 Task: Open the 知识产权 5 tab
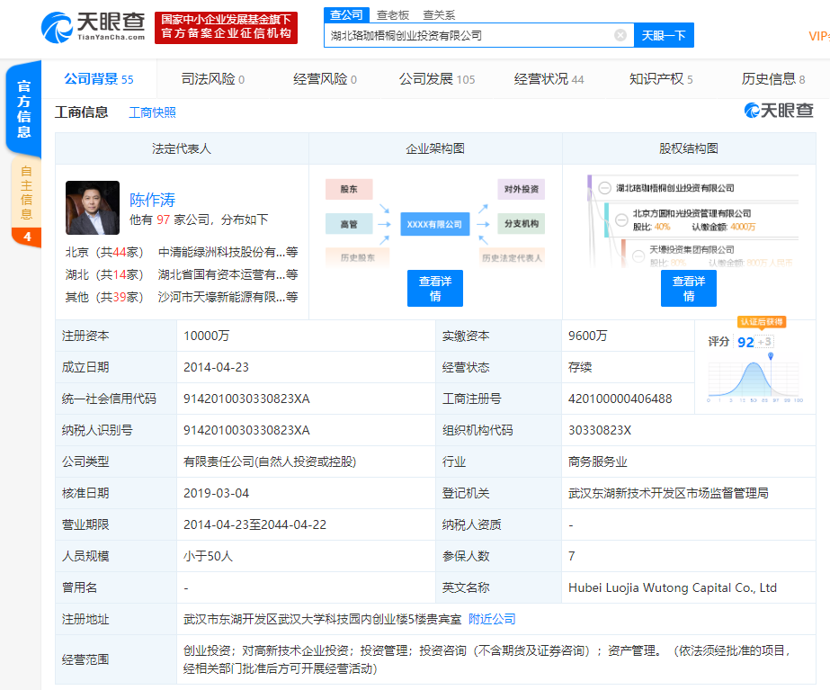[661, 79]
